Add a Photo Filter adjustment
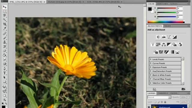192x108 pixels. (175, 44)
